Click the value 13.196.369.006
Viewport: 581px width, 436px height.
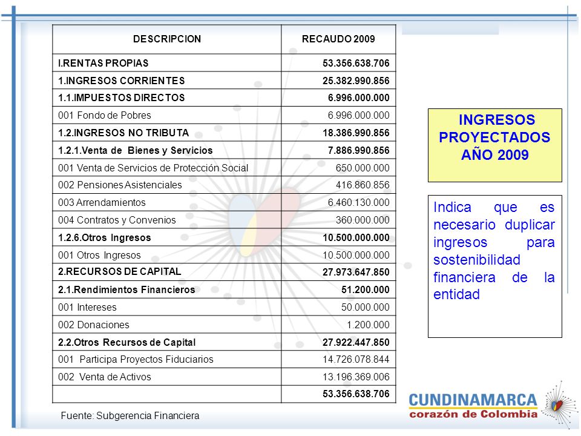[x=356, y=377]
